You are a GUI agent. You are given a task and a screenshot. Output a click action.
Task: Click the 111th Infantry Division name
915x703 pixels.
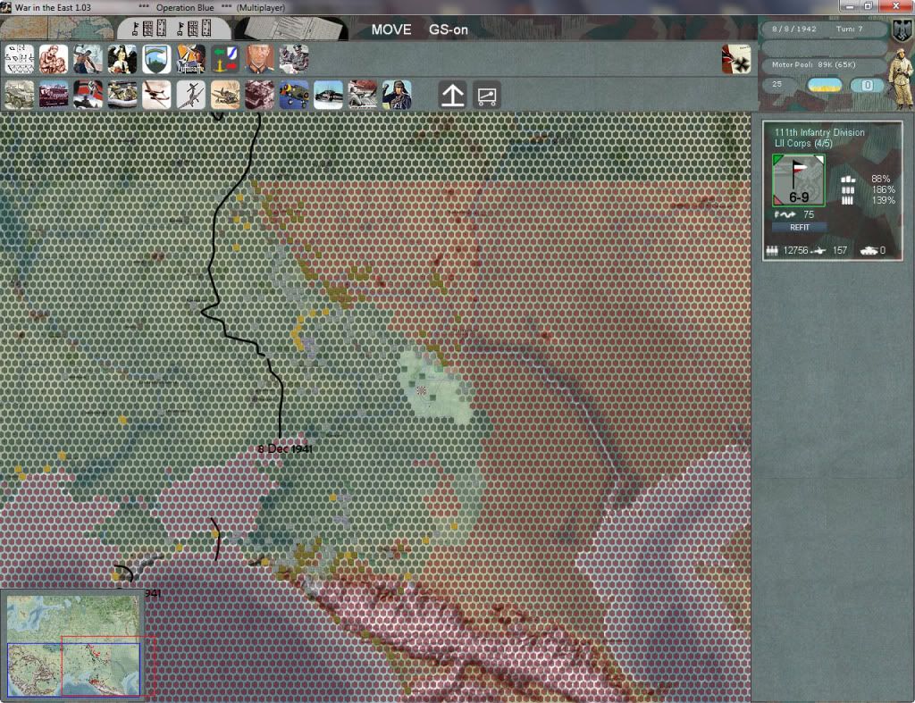pos(819,132)
